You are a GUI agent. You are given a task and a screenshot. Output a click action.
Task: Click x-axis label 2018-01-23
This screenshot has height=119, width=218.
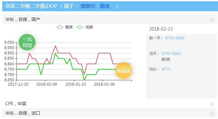click(x=76, y=84)
